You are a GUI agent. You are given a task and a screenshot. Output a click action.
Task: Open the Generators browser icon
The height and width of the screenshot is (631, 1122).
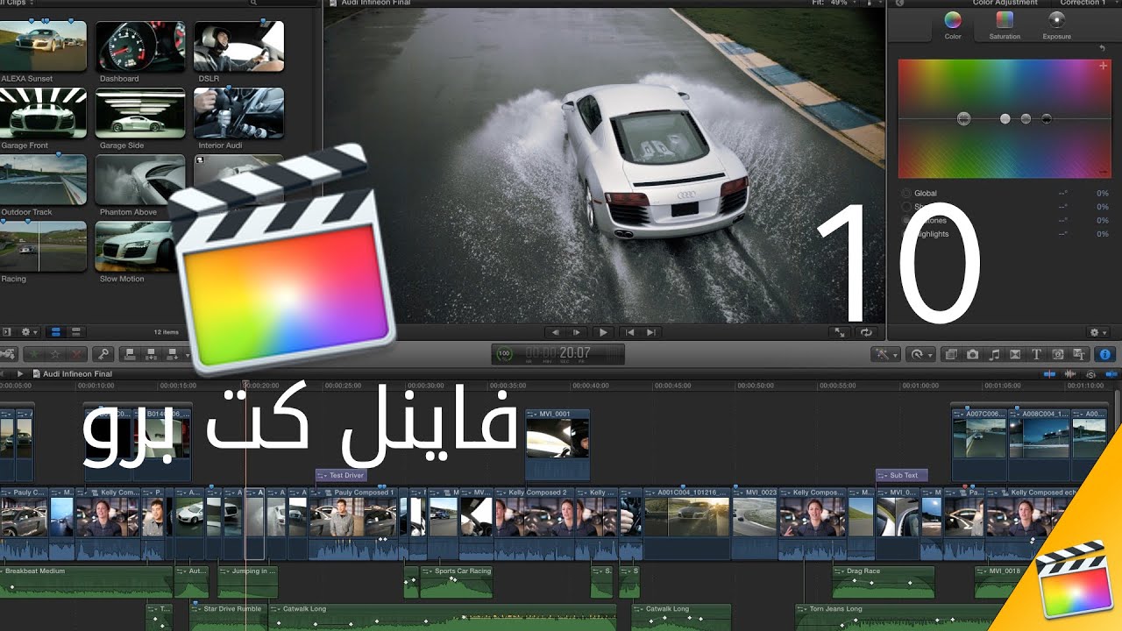[x=1058, y=354]
